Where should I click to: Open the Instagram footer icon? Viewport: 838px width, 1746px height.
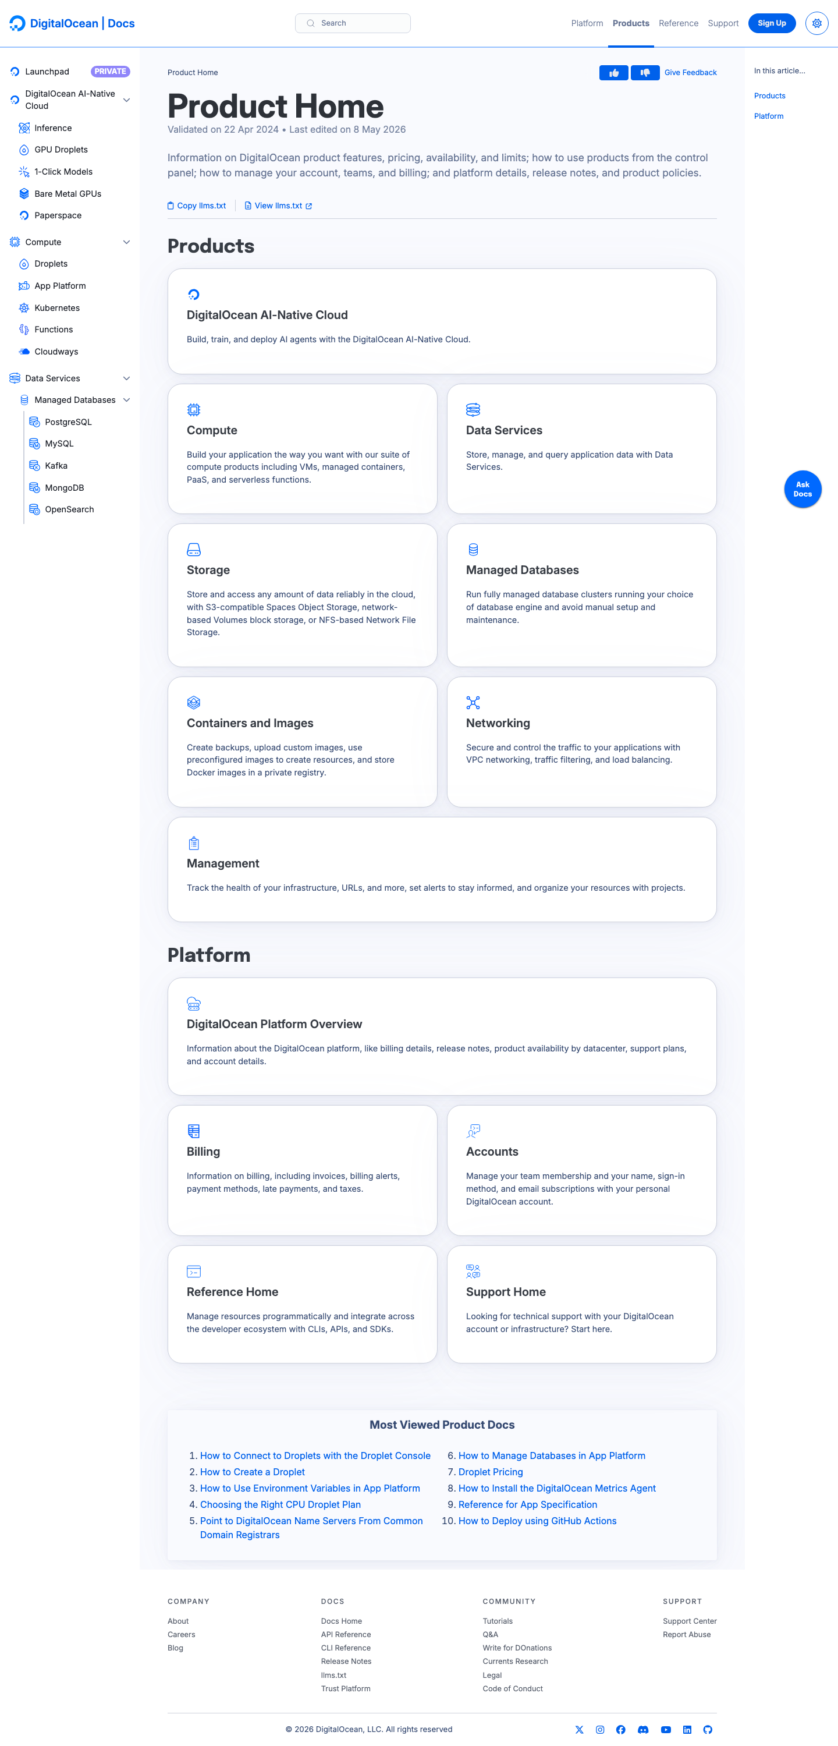[600, 1729]
